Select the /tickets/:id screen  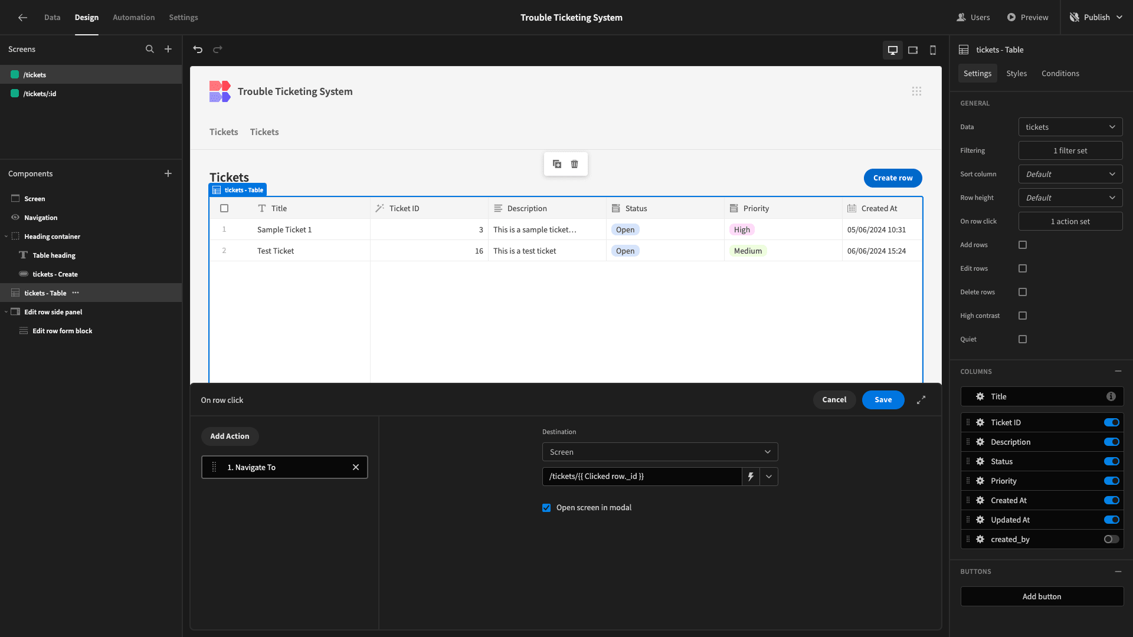click(91, 93)
